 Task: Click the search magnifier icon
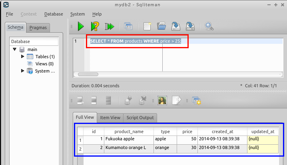209,26
